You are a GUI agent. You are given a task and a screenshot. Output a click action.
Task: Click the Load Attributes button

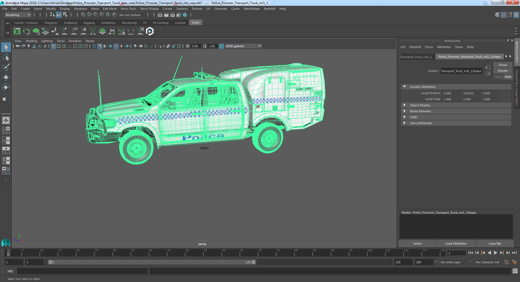(456, 243)
